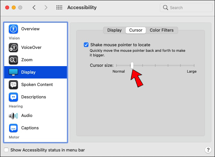
Task: Click the forward navigation arrow
Action: (46, 7)
